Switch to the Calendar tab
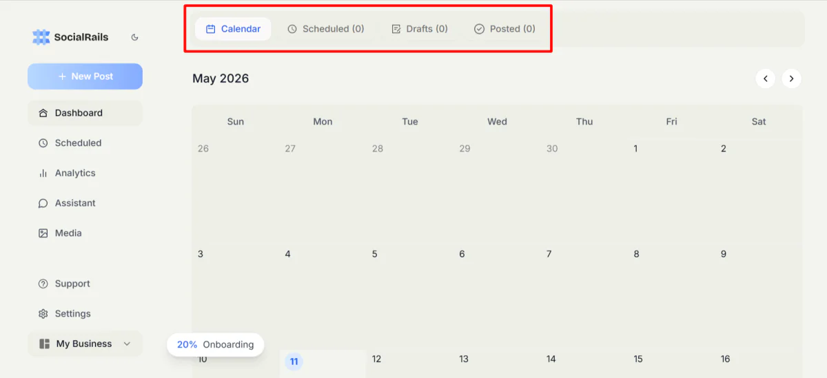 click(x=233, y=29)
